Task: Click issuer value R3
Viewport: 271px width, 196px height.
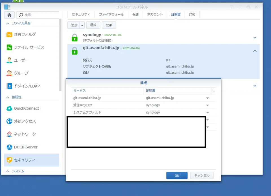Action: point(168,60)
